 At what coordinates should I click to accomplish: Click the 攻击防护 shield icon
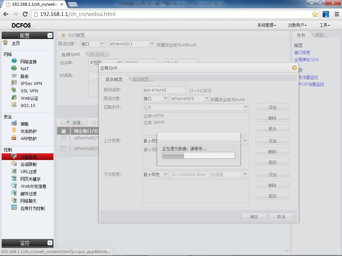pyautogui.click(x=14, y=130)
